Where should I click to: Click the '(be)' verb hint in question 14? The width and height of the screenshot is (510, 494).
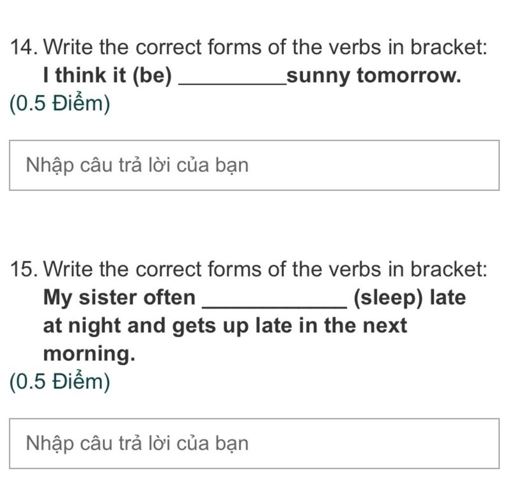pyautogui.click(x=152, y=76)
